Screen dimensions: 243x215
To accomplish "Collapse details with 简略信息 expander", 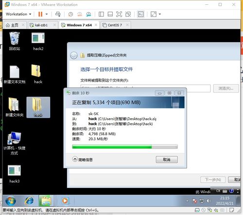I will 83,159.
